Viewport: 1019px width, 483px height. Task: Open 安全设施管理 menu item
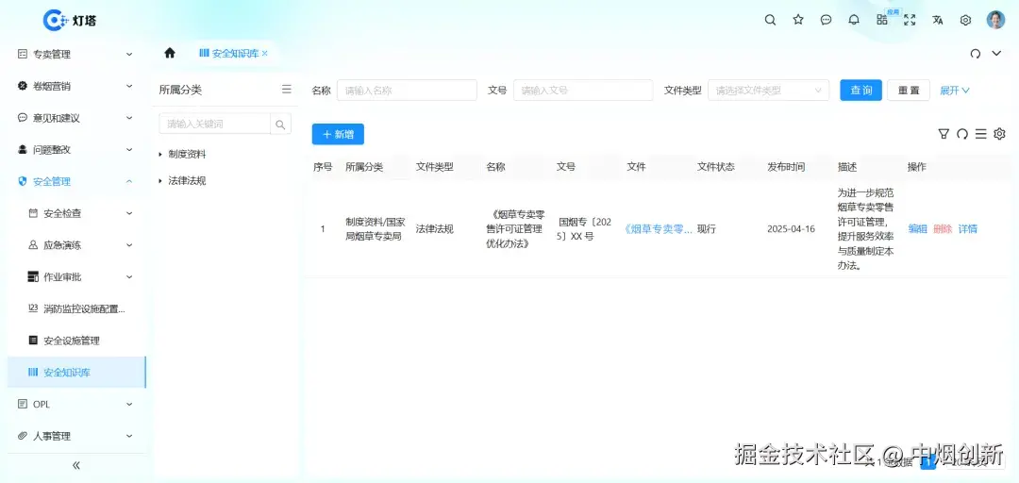click(x=75, y=341)
